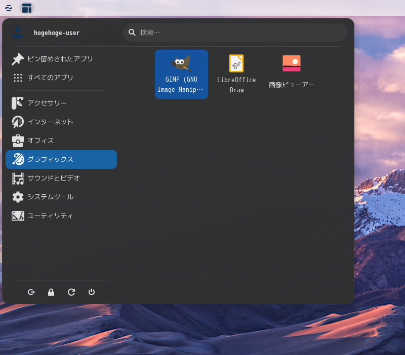
Task: Open GIMP image editor from the menu
Action: (x=181, y=74)
